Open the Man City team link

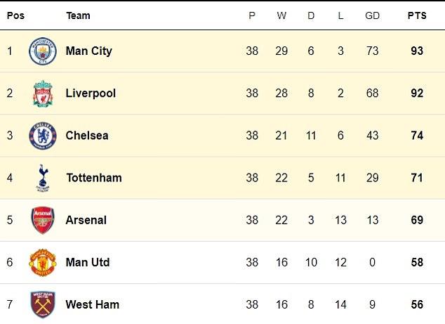pyautogui.click(x=89, y=51)
